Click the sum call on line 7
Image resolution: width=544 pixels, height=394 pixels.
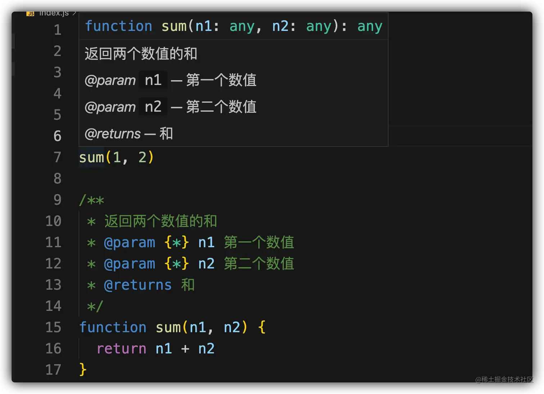coord(91,158)
